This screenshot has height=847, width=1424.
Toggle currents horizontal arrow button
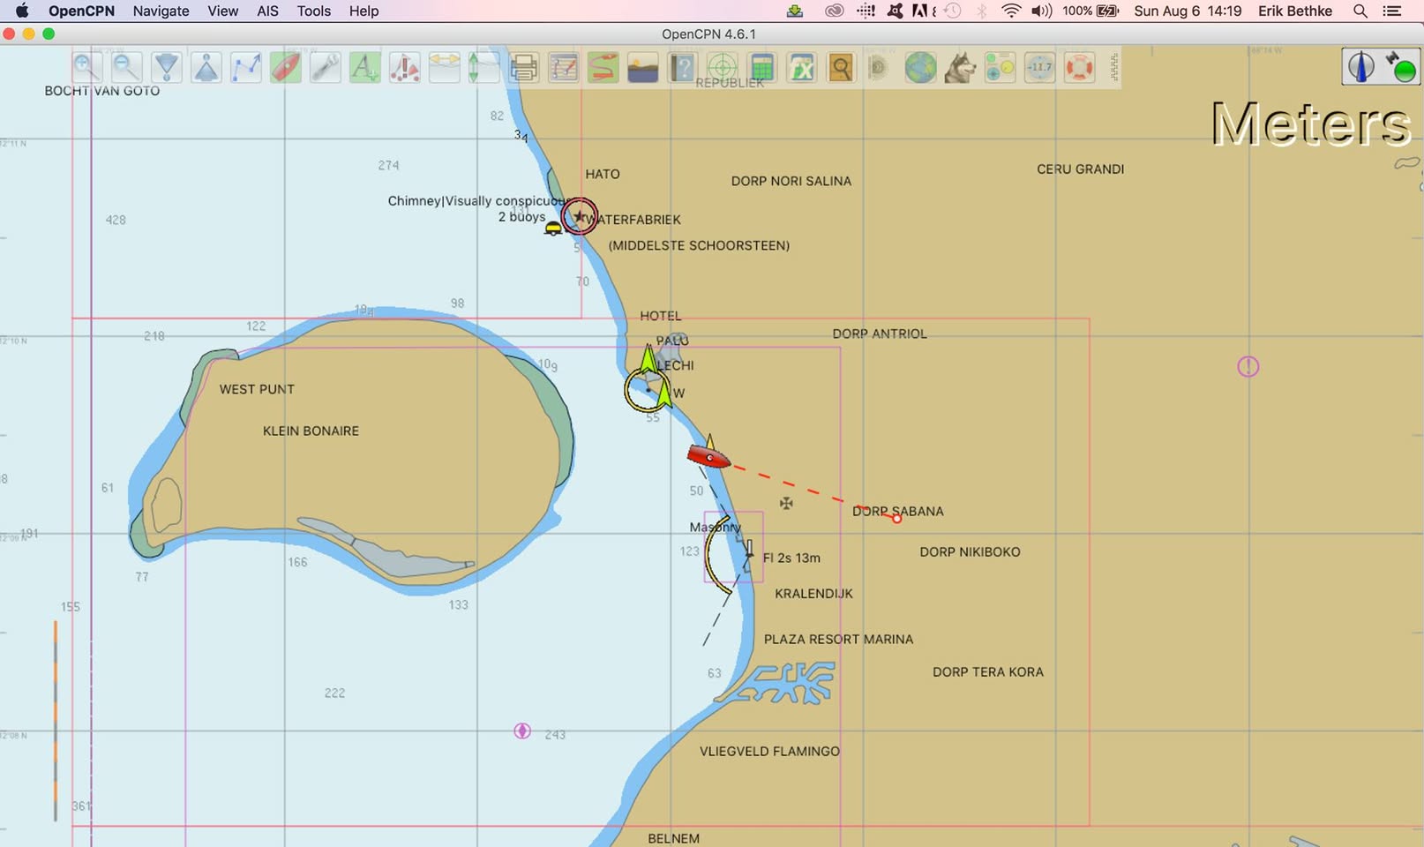pos(444,67)
